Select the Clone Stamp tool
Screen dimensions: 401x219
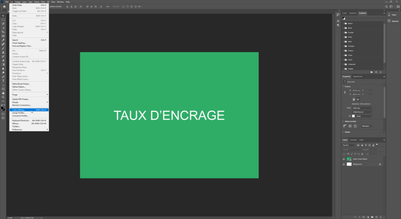(3, 52)
